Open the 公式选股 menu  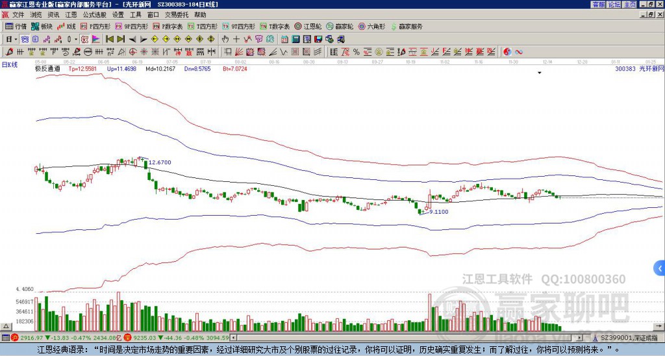pos(95,15)
